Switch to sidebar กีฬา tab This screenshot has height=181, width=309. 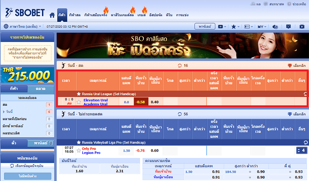tap(14, 89)
